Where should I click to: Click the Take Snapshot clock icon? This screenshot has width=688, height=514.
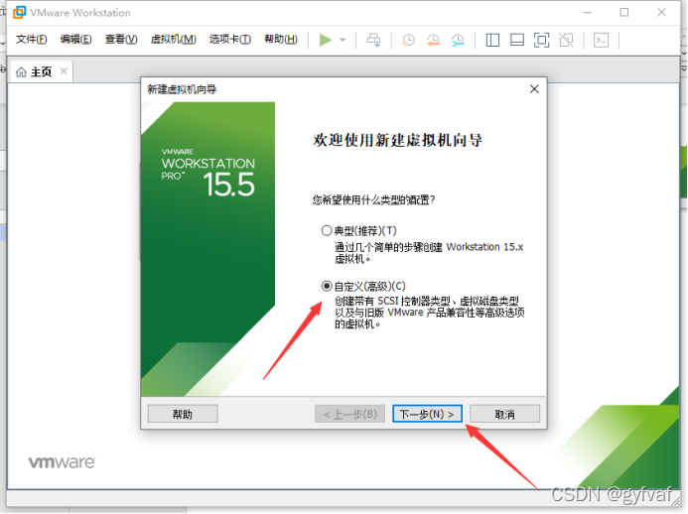coord(408,40)
